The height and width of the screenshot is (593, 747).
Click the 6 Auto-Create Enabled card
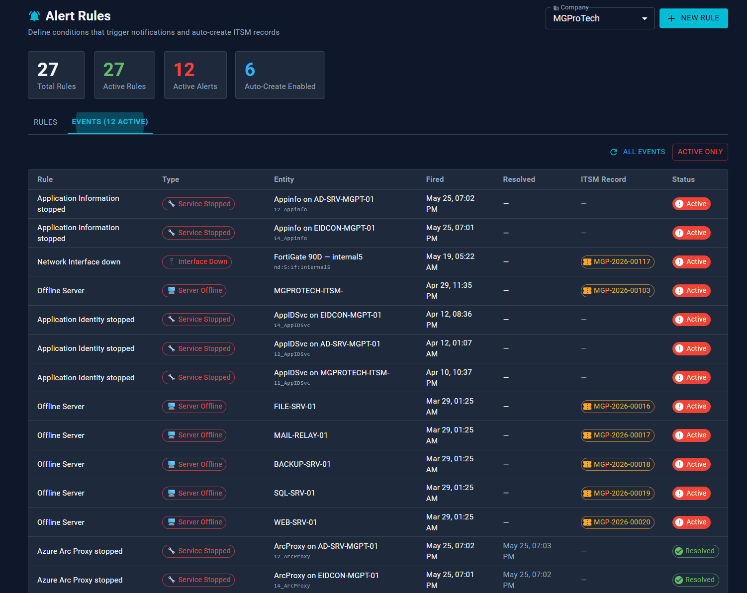click(x=280, y=75)
